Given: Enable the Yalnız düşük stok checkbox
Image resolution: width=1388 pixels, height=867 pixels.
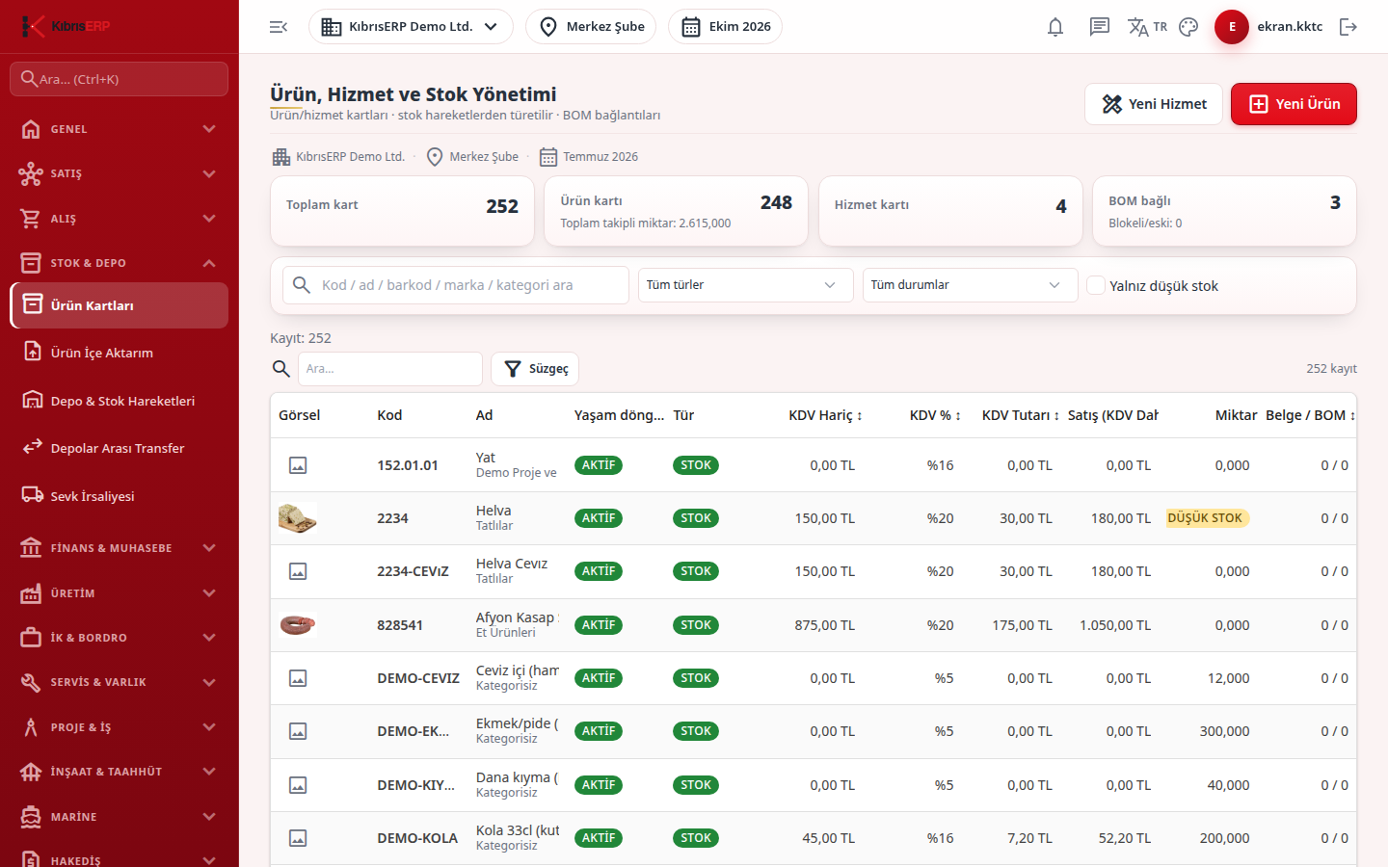Looking at the screenshot, I should pyautogui.click(x=1096, y=285).
